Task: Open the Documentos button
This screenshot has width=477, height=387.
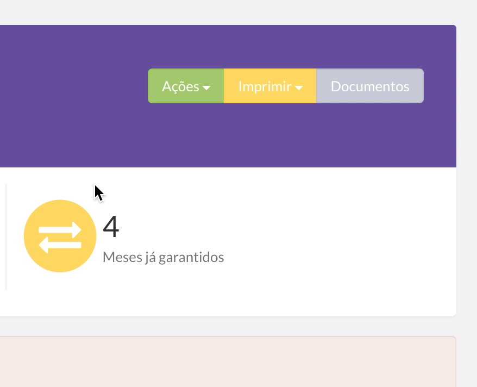Action: click(369, 86)
